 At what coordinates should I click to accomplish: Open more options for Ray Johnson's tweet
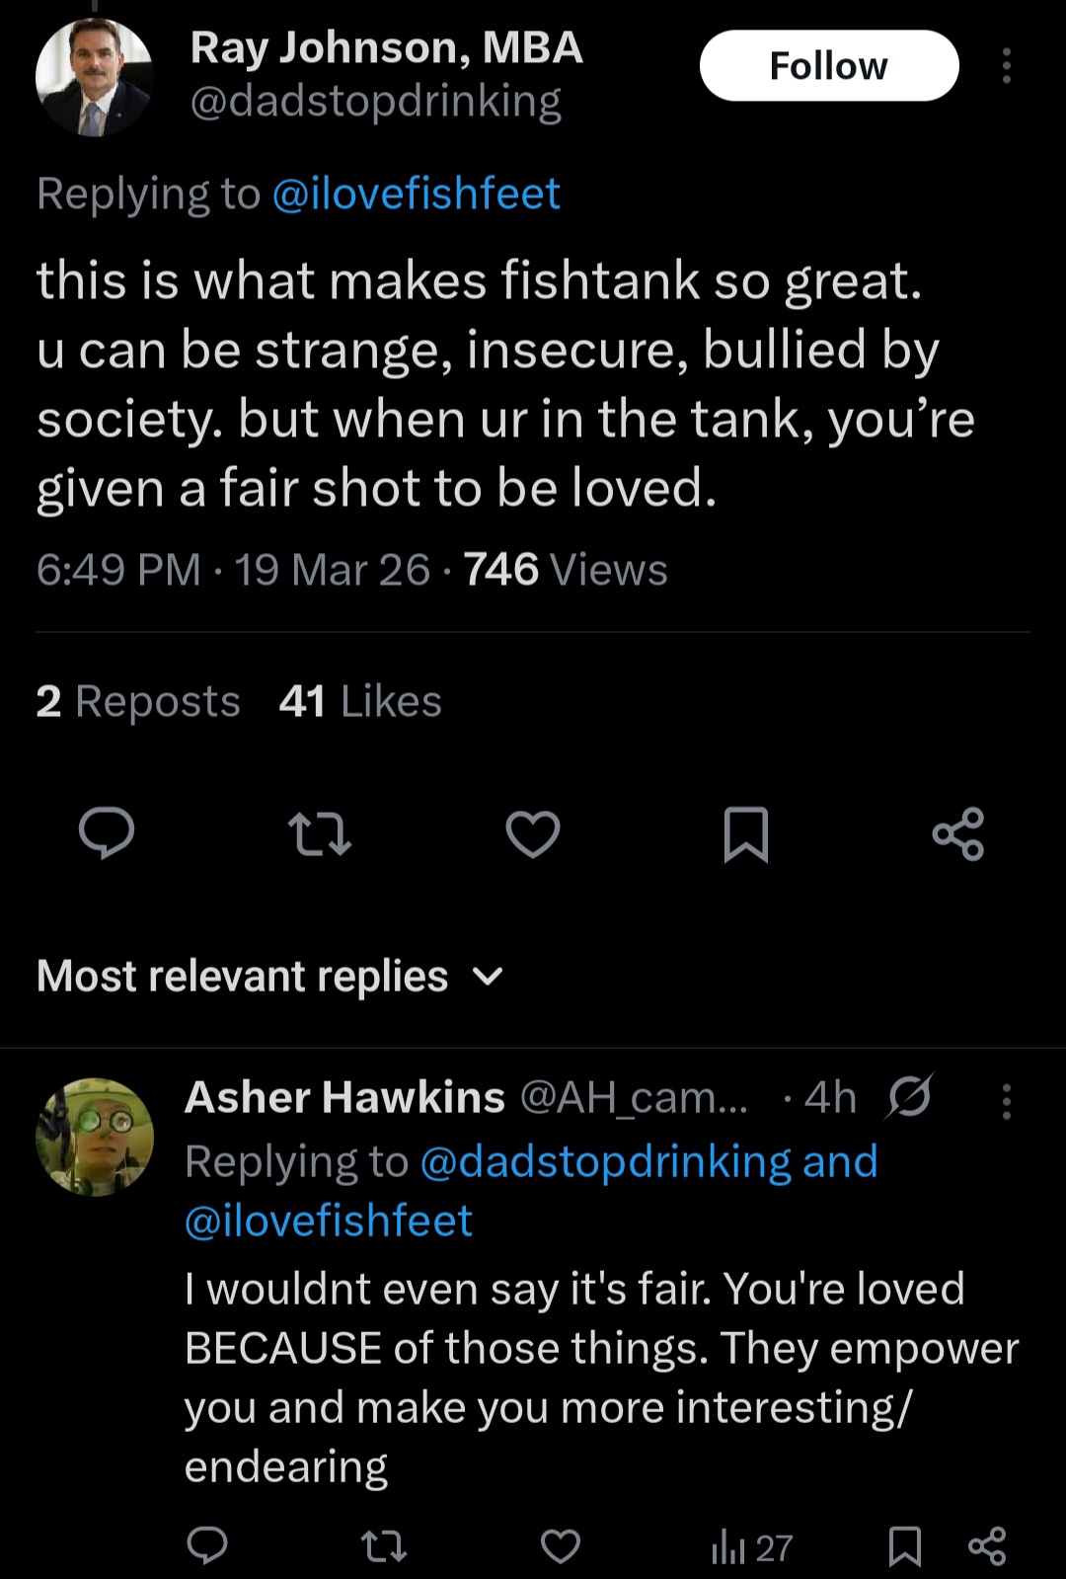point(1006,66)
